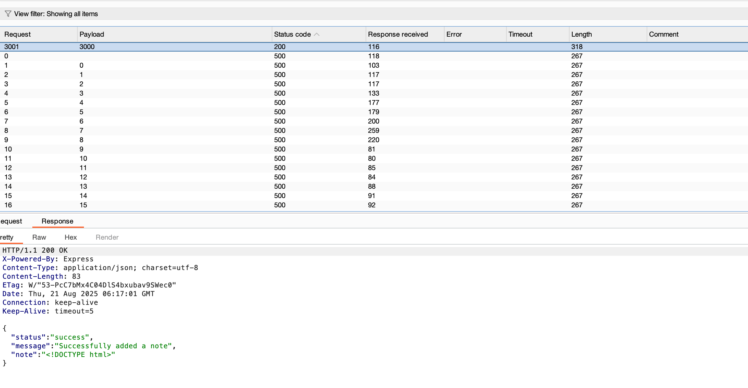Click the Connection: keep-alive header
Viewport: 748px width, 388px height.
point(50,302)
